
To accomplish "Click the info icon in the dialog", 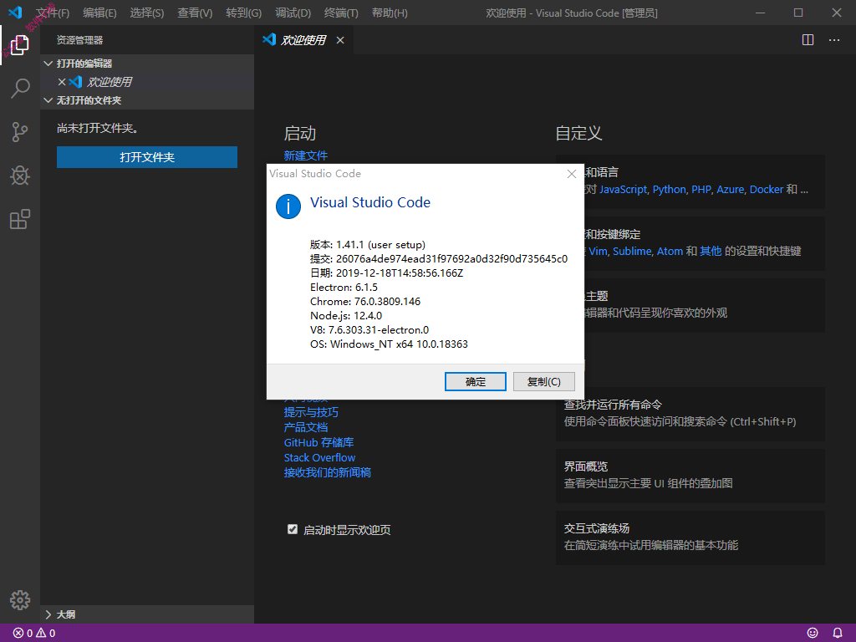I will click(x=288, y=207).
